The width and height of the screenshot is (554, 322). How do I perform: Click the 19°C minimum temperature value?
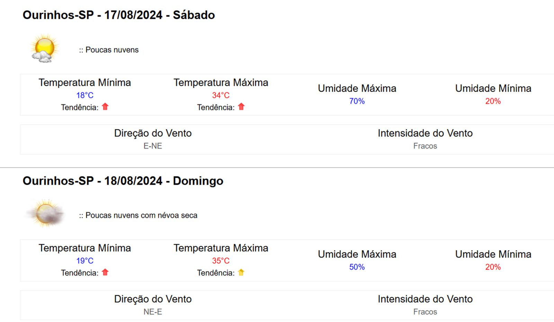point(85,261)
